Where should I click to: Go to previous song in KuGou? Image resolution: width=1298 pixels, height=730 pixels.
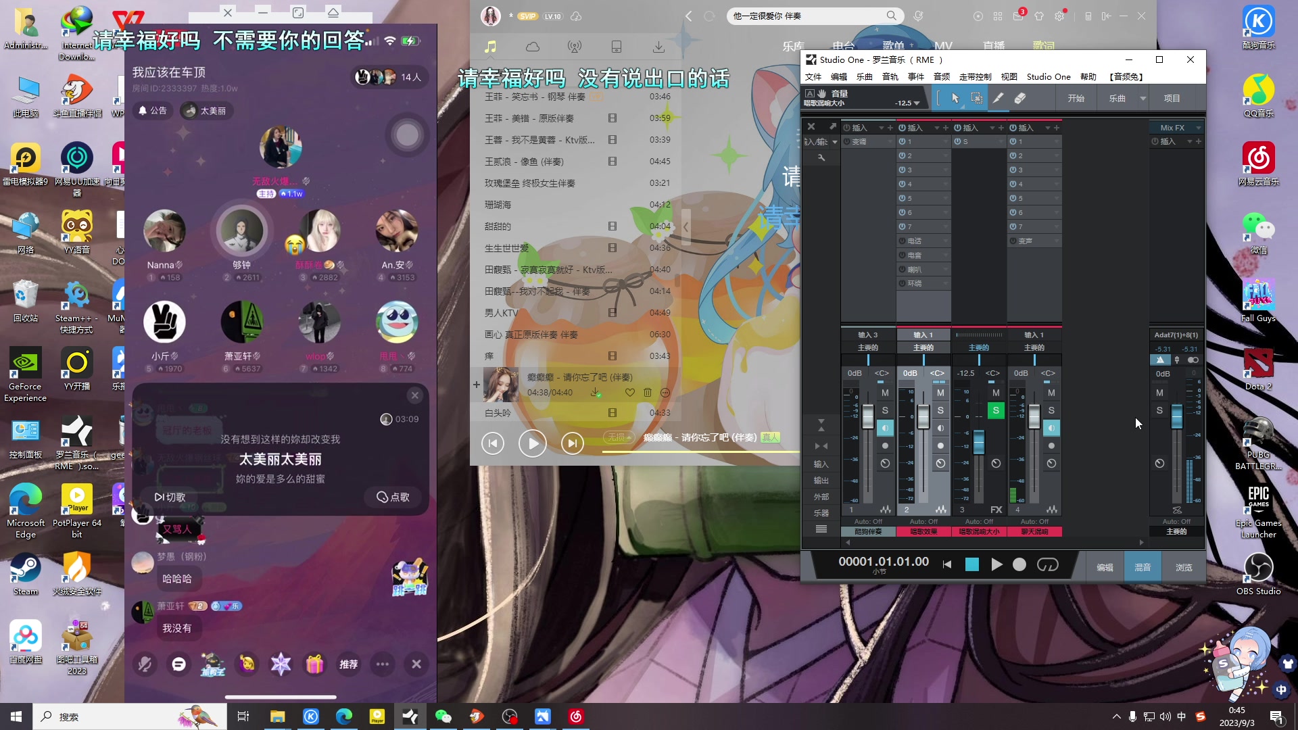[x=493, y=443]
